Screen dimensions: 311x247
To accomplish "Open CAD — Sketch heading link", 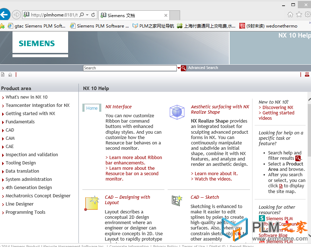I will (205, 197).
